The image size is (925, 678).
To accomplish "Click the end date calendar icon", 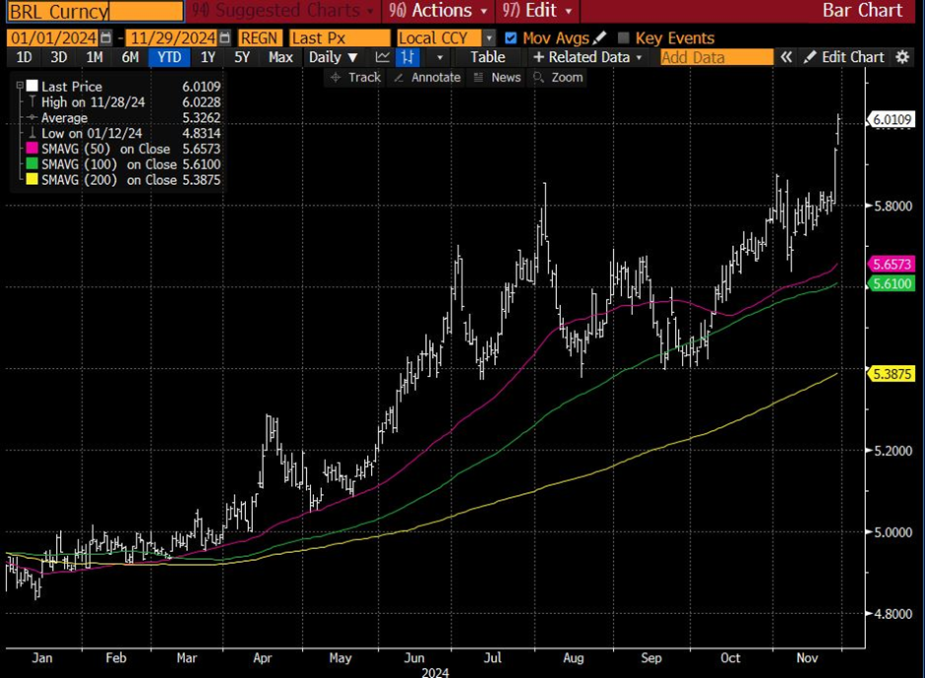I will click(225, 37).
